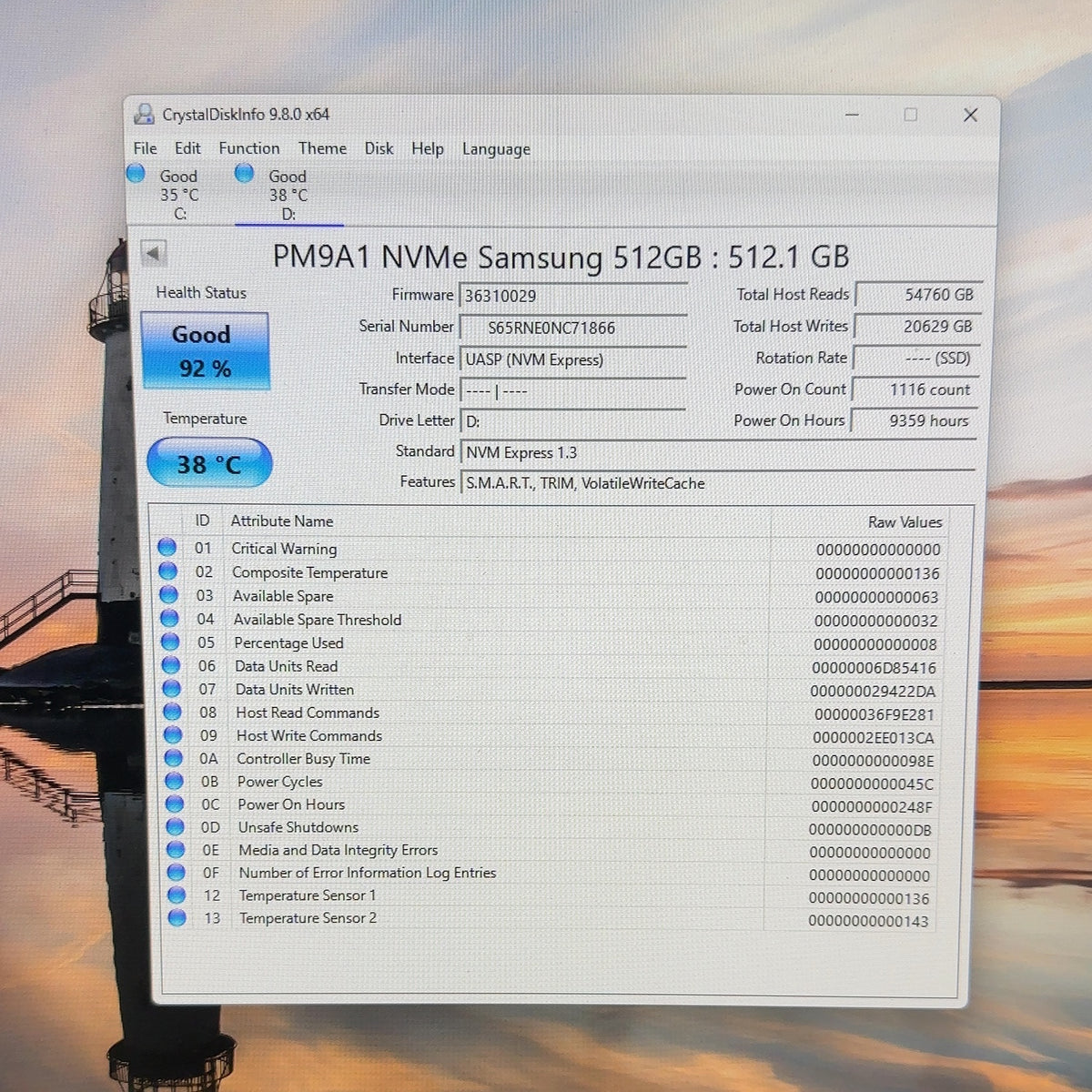Click status orb for Host Read Commands
Image resolution: width=1092 pixels, height=1092 pixels.
(172, 712)
